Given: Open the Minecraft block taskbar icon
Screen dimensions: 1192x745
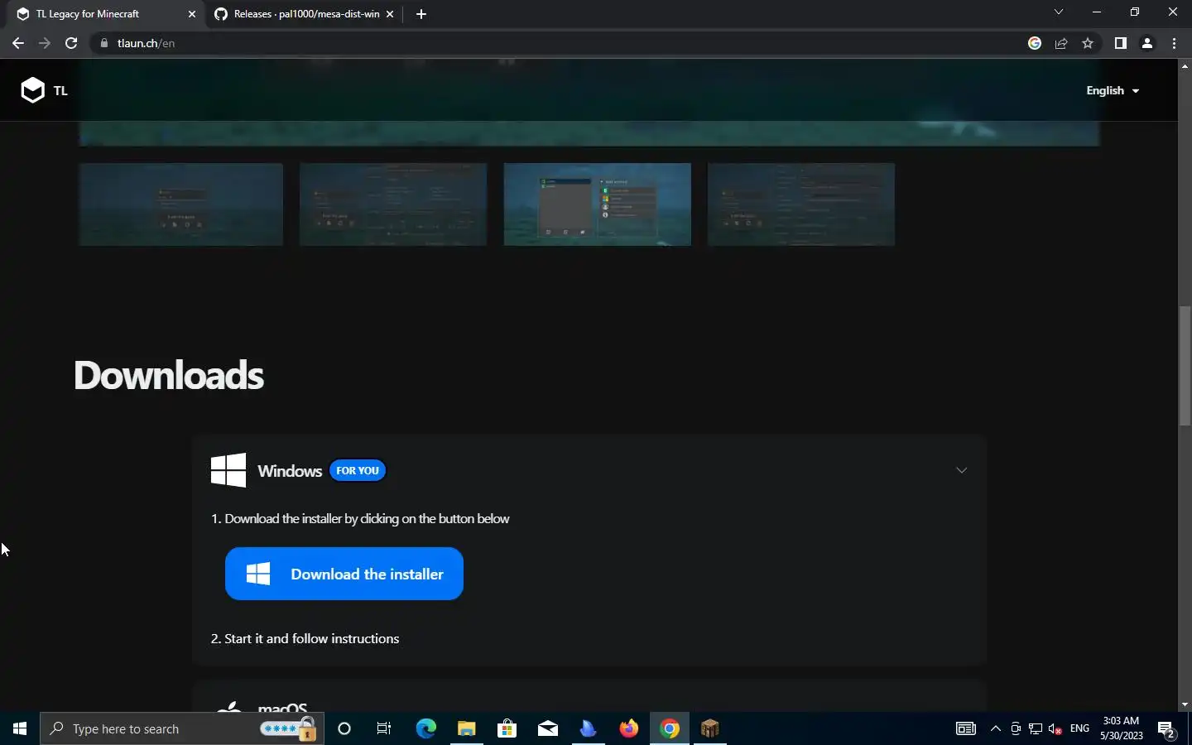Looking at the screenshot, I should tap(710, 728).
